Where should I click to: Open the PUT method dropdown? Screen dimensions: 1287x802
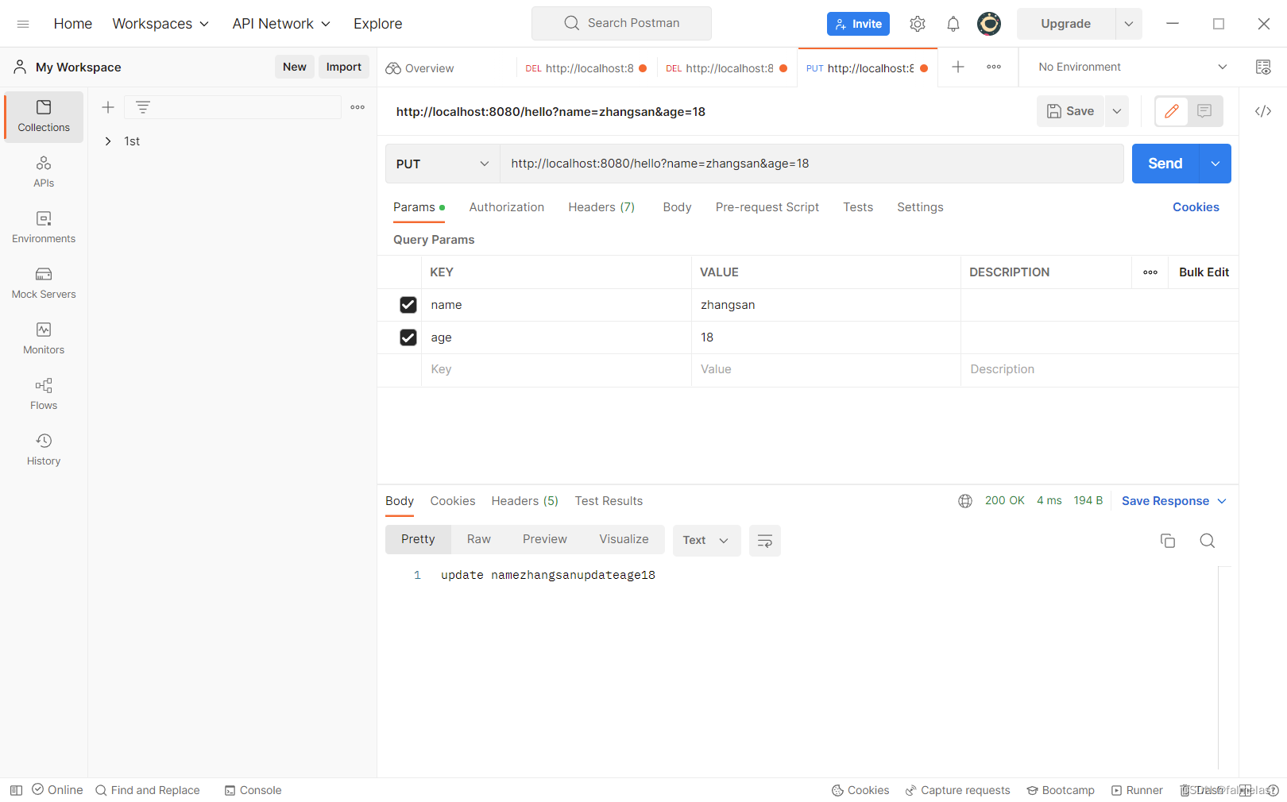point(443,164)
